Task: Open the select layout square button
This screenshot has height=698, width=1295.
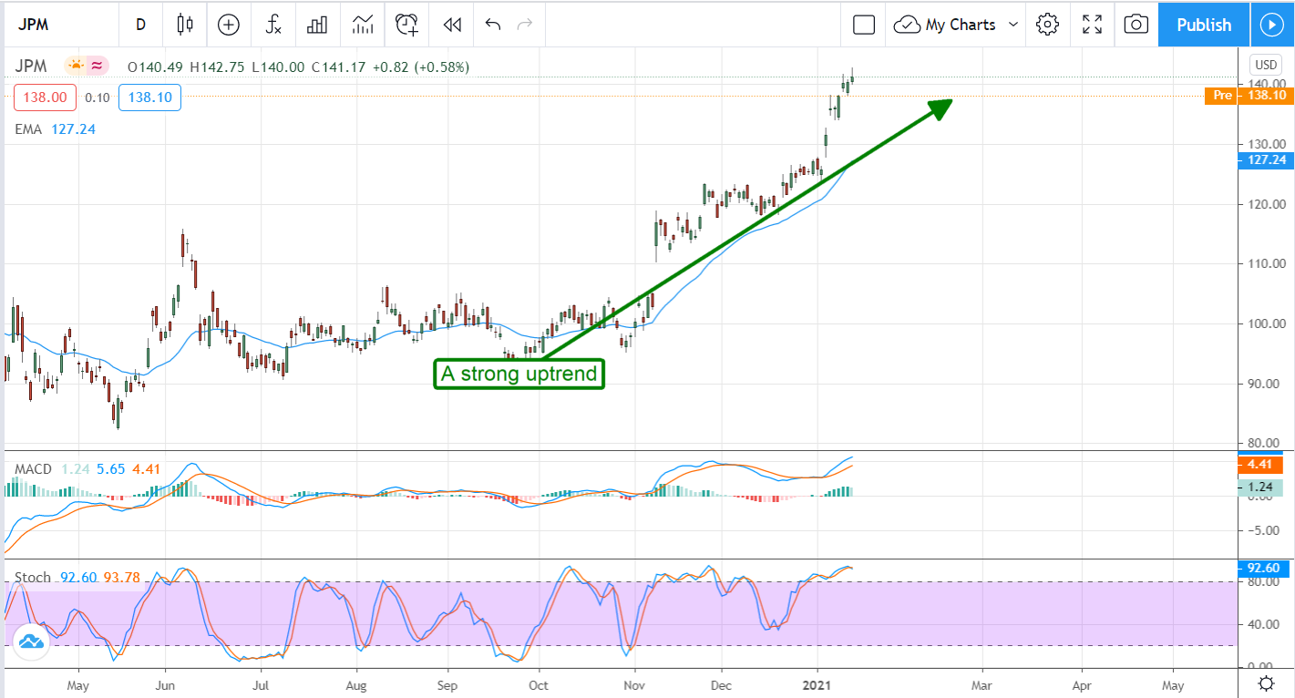Action: 864,25
